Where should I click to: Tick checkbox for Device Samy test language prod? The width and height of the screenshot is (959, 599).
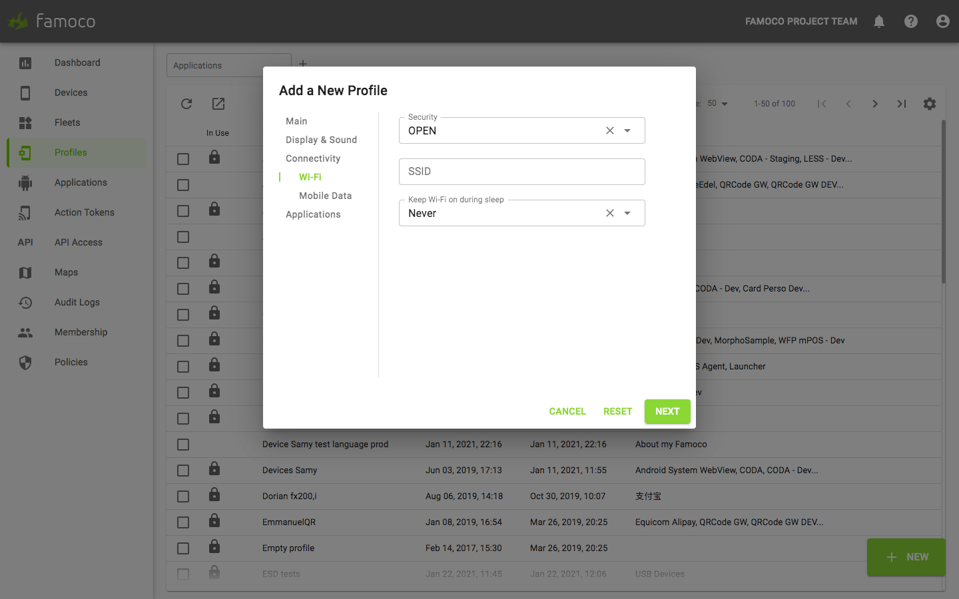183,445
